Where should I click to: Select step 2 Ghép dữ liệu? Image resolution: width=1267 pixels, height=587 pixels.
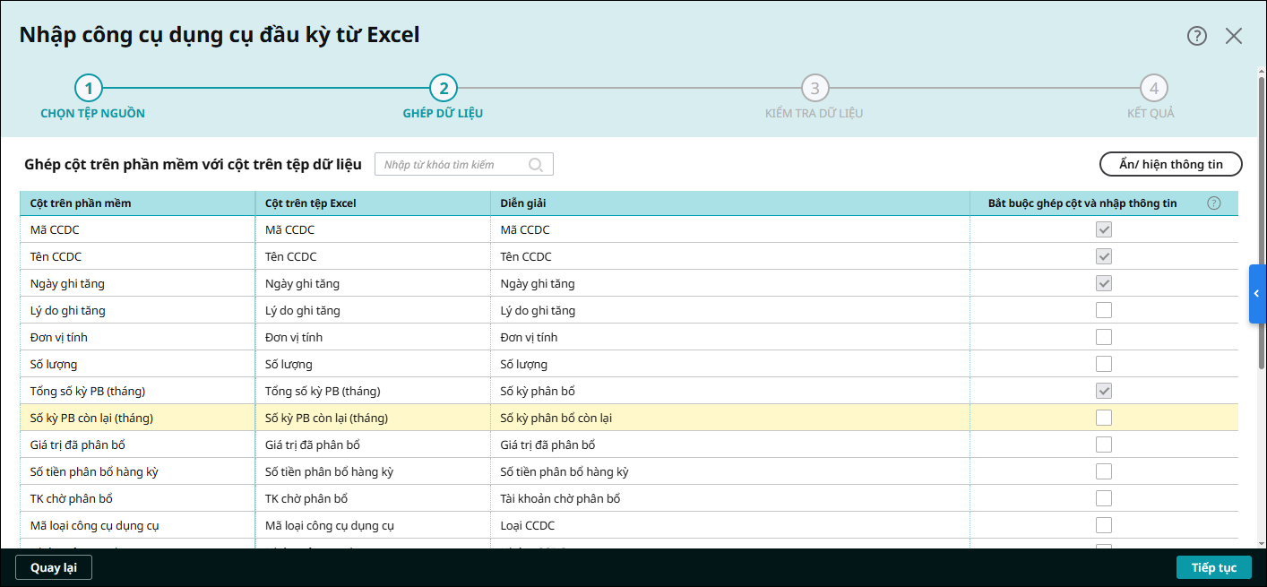pyautogui.click(x=443, y=89)
